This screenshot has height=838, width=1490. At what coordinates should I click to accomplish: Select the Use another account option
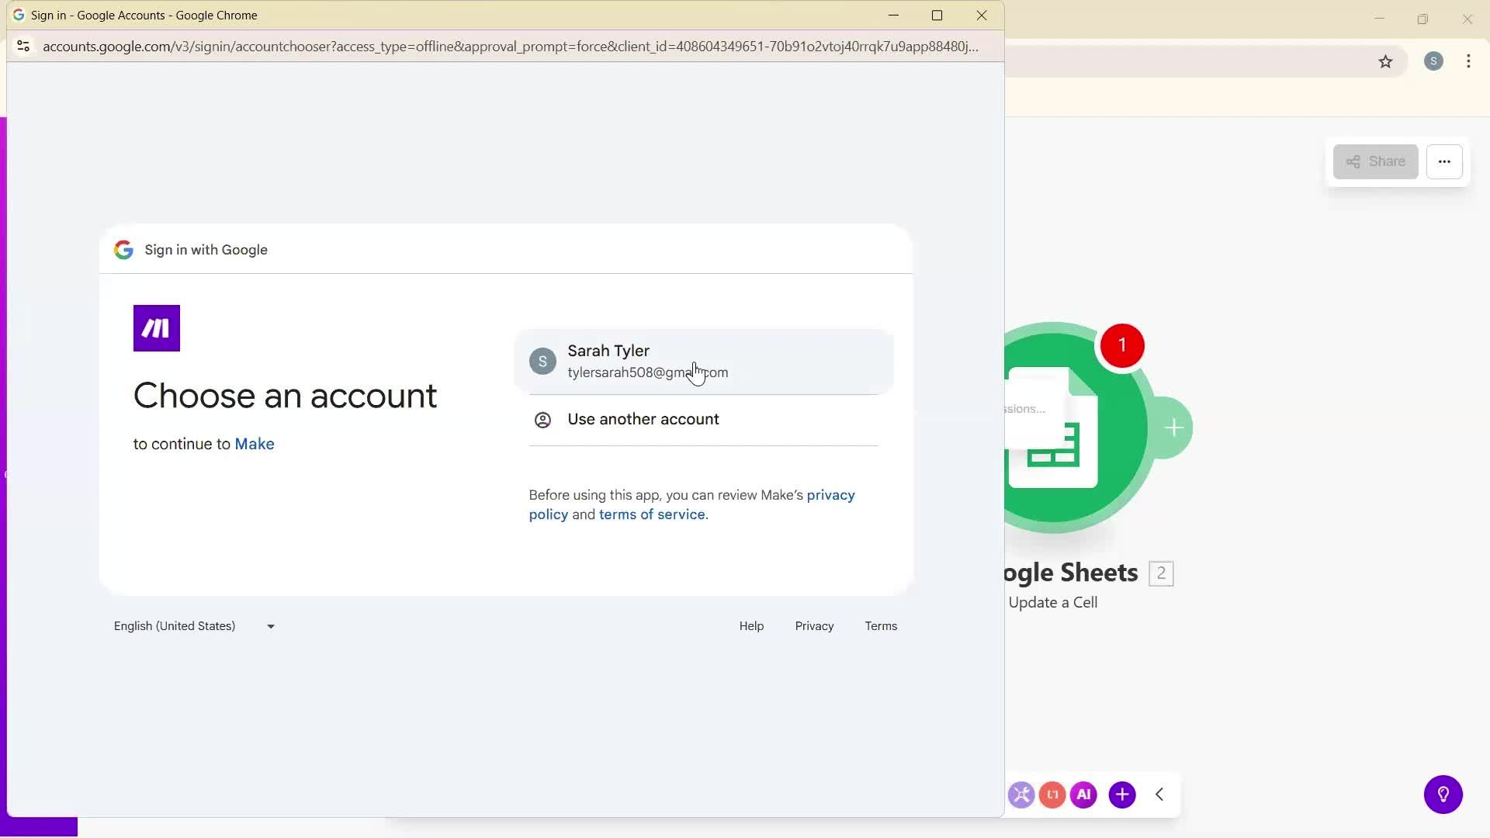(643, 419)
